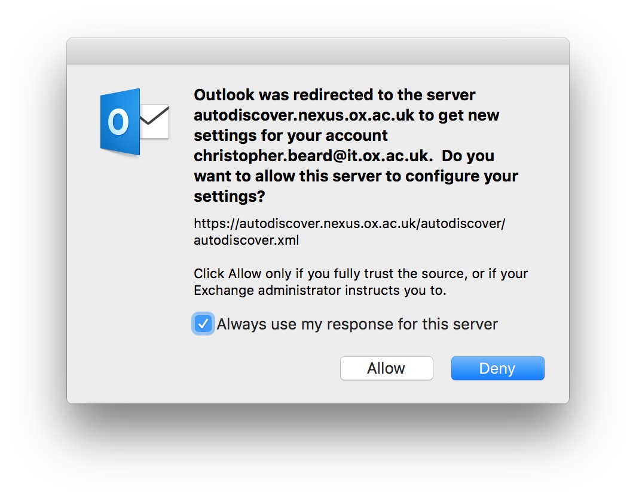Viewport: 636px width, 499px height.
Task: Click the dialog's gray title bar
Action: pyautogui.click(x=318, y=51)
